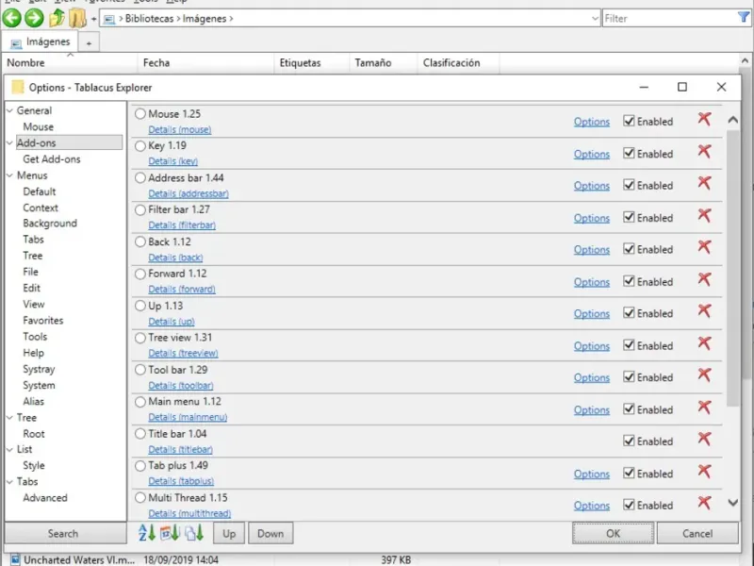Delete the Main menu 1.12 add-on
This screenshot has width=754, height=566.
coord(704,408)
